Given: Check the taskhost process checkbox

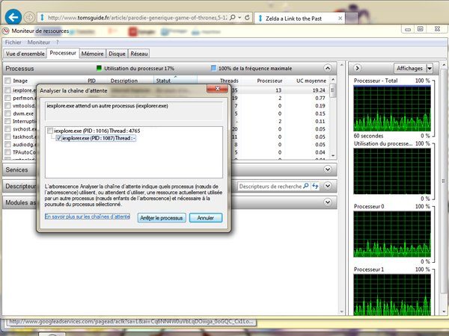Looking at the screenshot, I should click(x=7, y=137).
